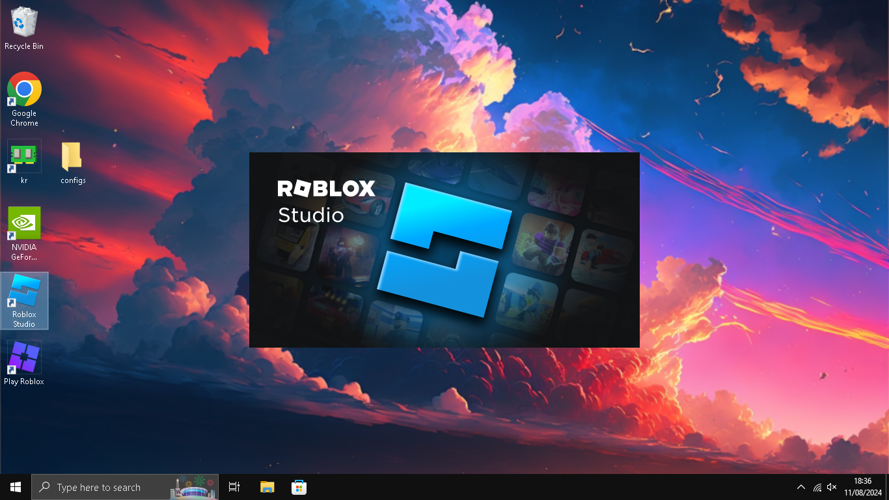Show hidden system tray icons

801,487
